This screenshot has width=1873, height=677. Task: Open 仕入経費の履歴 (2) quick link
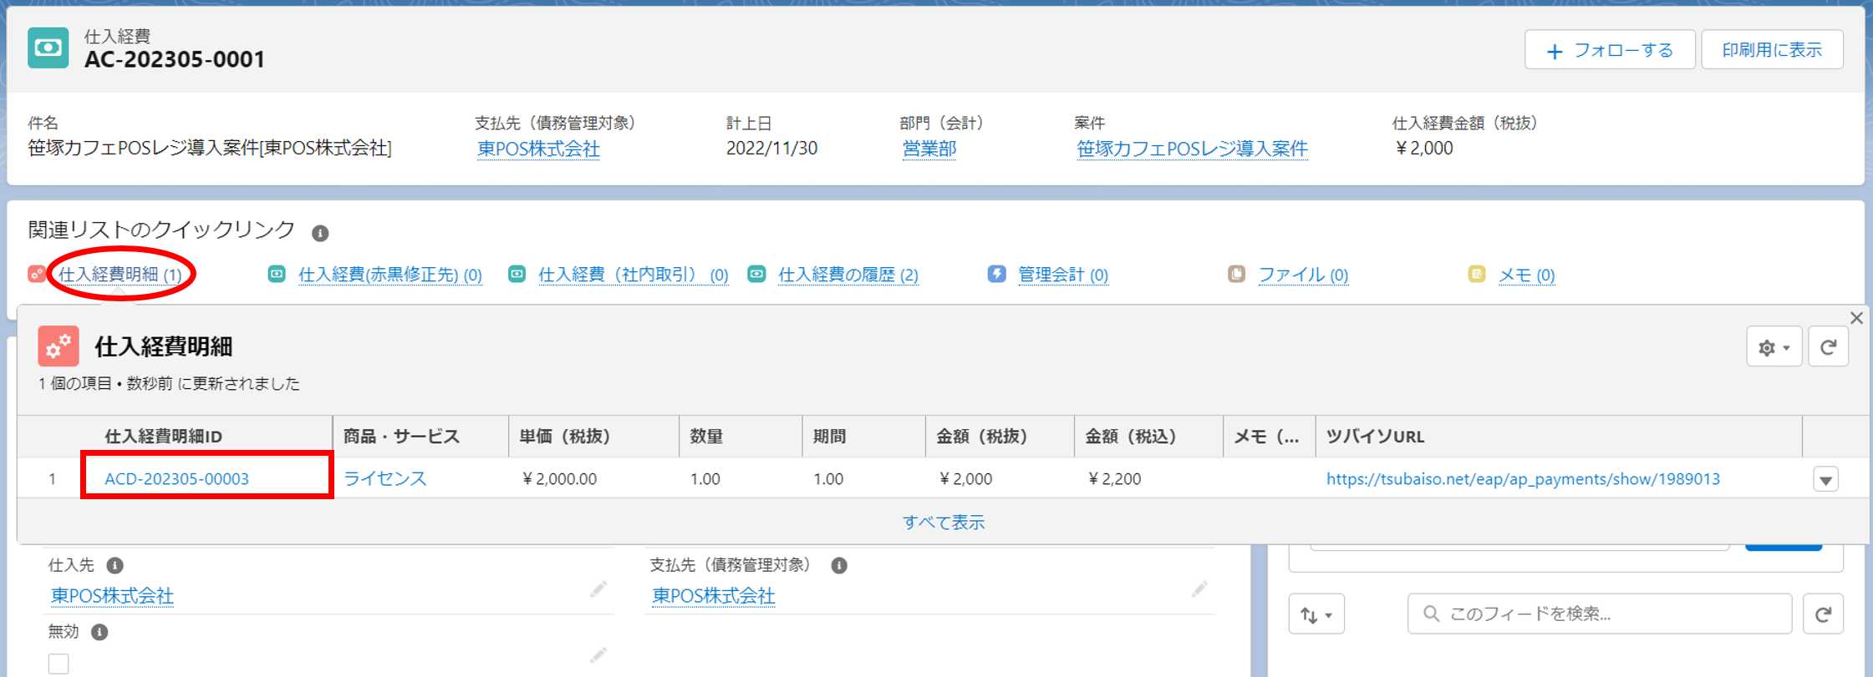(847, 275)
